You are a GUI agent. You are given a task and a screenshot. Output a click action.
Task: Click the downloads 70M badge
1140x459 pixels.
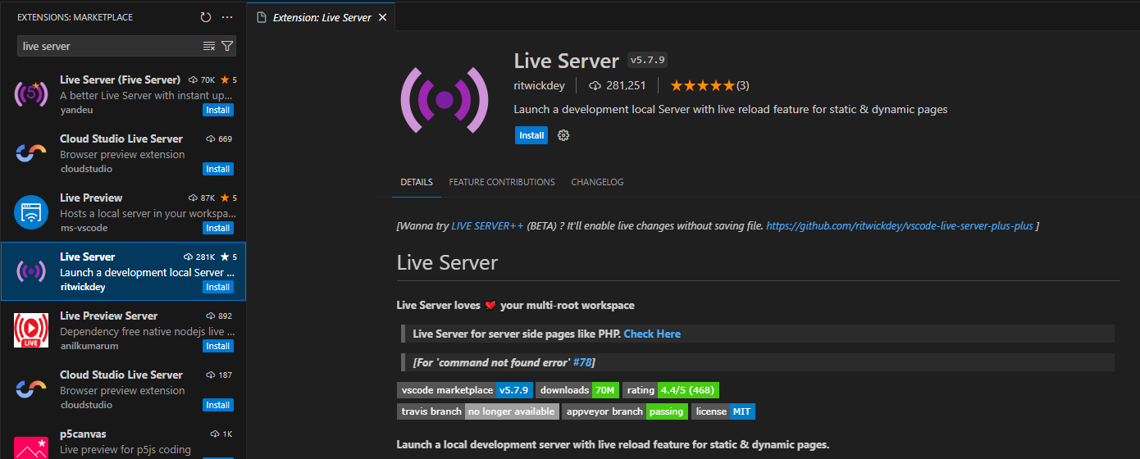pos(579,390)
